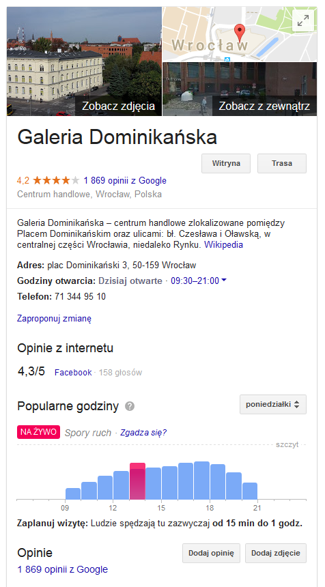
Task: Open the poniedziałki day selector dropdown
Action: point(273,404)
